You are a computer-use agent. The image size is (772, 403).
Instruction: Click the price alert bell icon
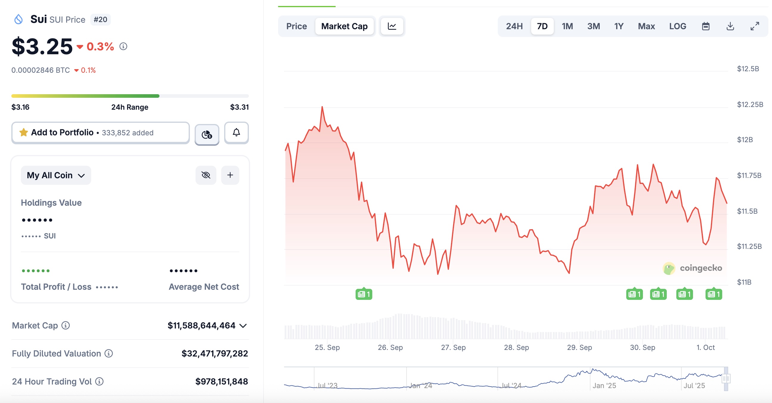(236, 132)
